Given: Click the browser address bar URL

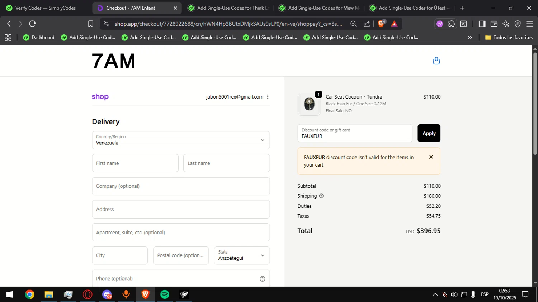Looking at the screenshot, I should pos(228,24).
